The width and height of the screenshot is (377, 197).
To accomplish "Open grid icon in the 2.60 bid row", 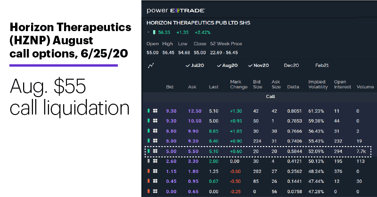I will pos(156,161).
